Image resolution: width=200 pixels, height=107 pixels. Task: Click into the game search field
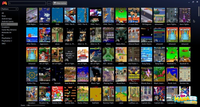coord(28,3)
